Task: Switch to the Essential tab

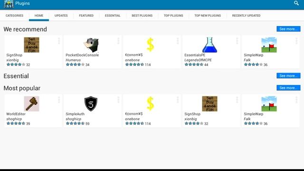Action: click(113, 16)
